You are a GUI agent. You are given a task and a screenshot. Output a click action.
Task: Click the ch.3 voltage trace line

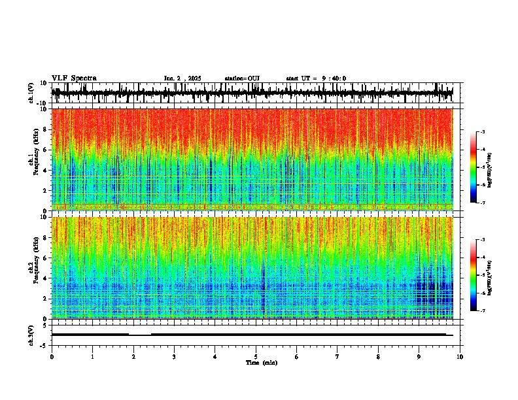click(252, 335)
